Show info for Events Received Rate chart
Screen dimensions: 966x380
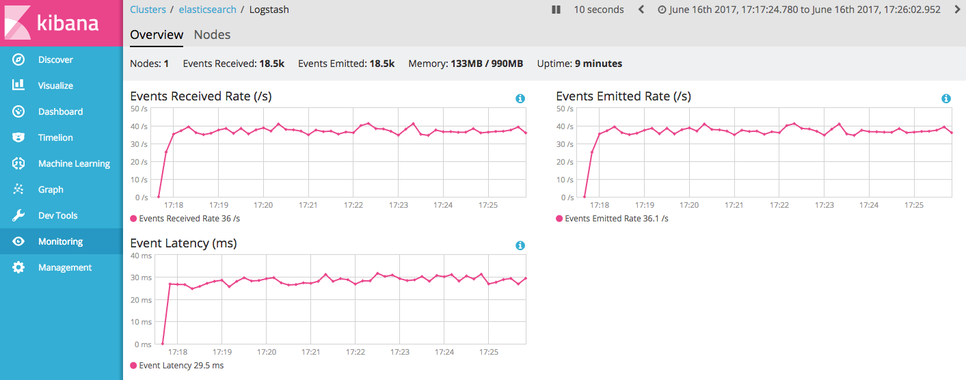(x=520, y=98)
